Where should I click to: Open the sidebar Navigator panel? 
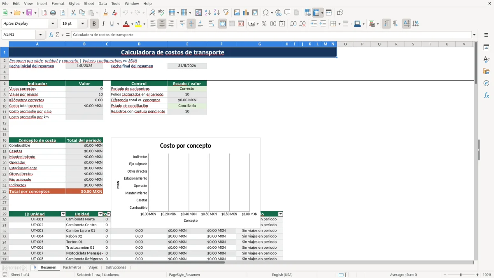(486, 83)
